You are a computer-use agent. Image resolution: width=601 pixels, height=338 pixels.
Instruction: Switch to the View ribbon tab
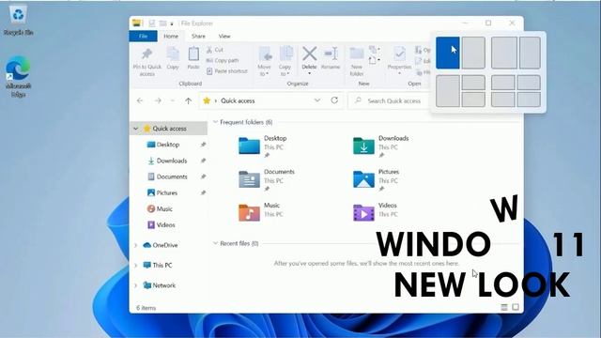pos(224,36)
